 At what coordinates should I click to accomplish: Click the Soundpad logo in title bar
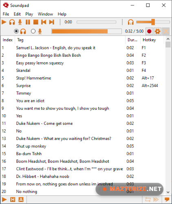(6, 5)
